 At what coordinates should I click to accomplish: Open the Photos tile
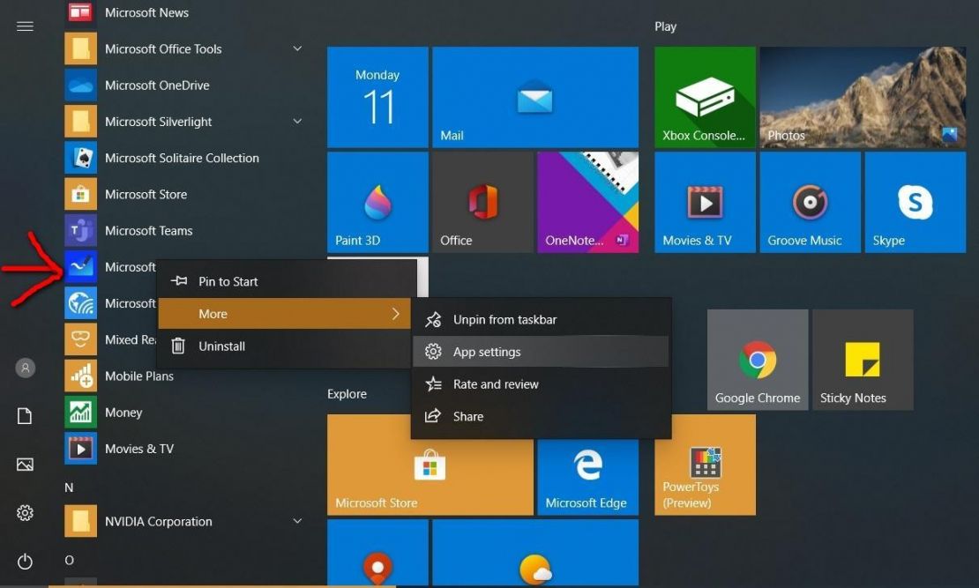pos(862,97)
